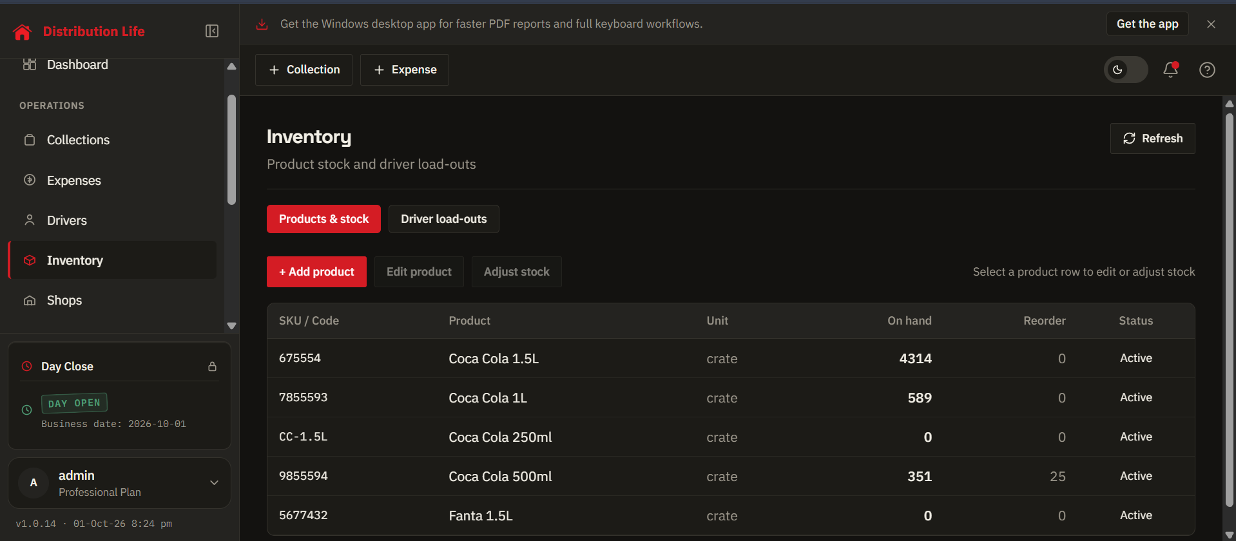Click the admin avatar circle
The width and height of the screenshot is (1236, 541).
34,483
